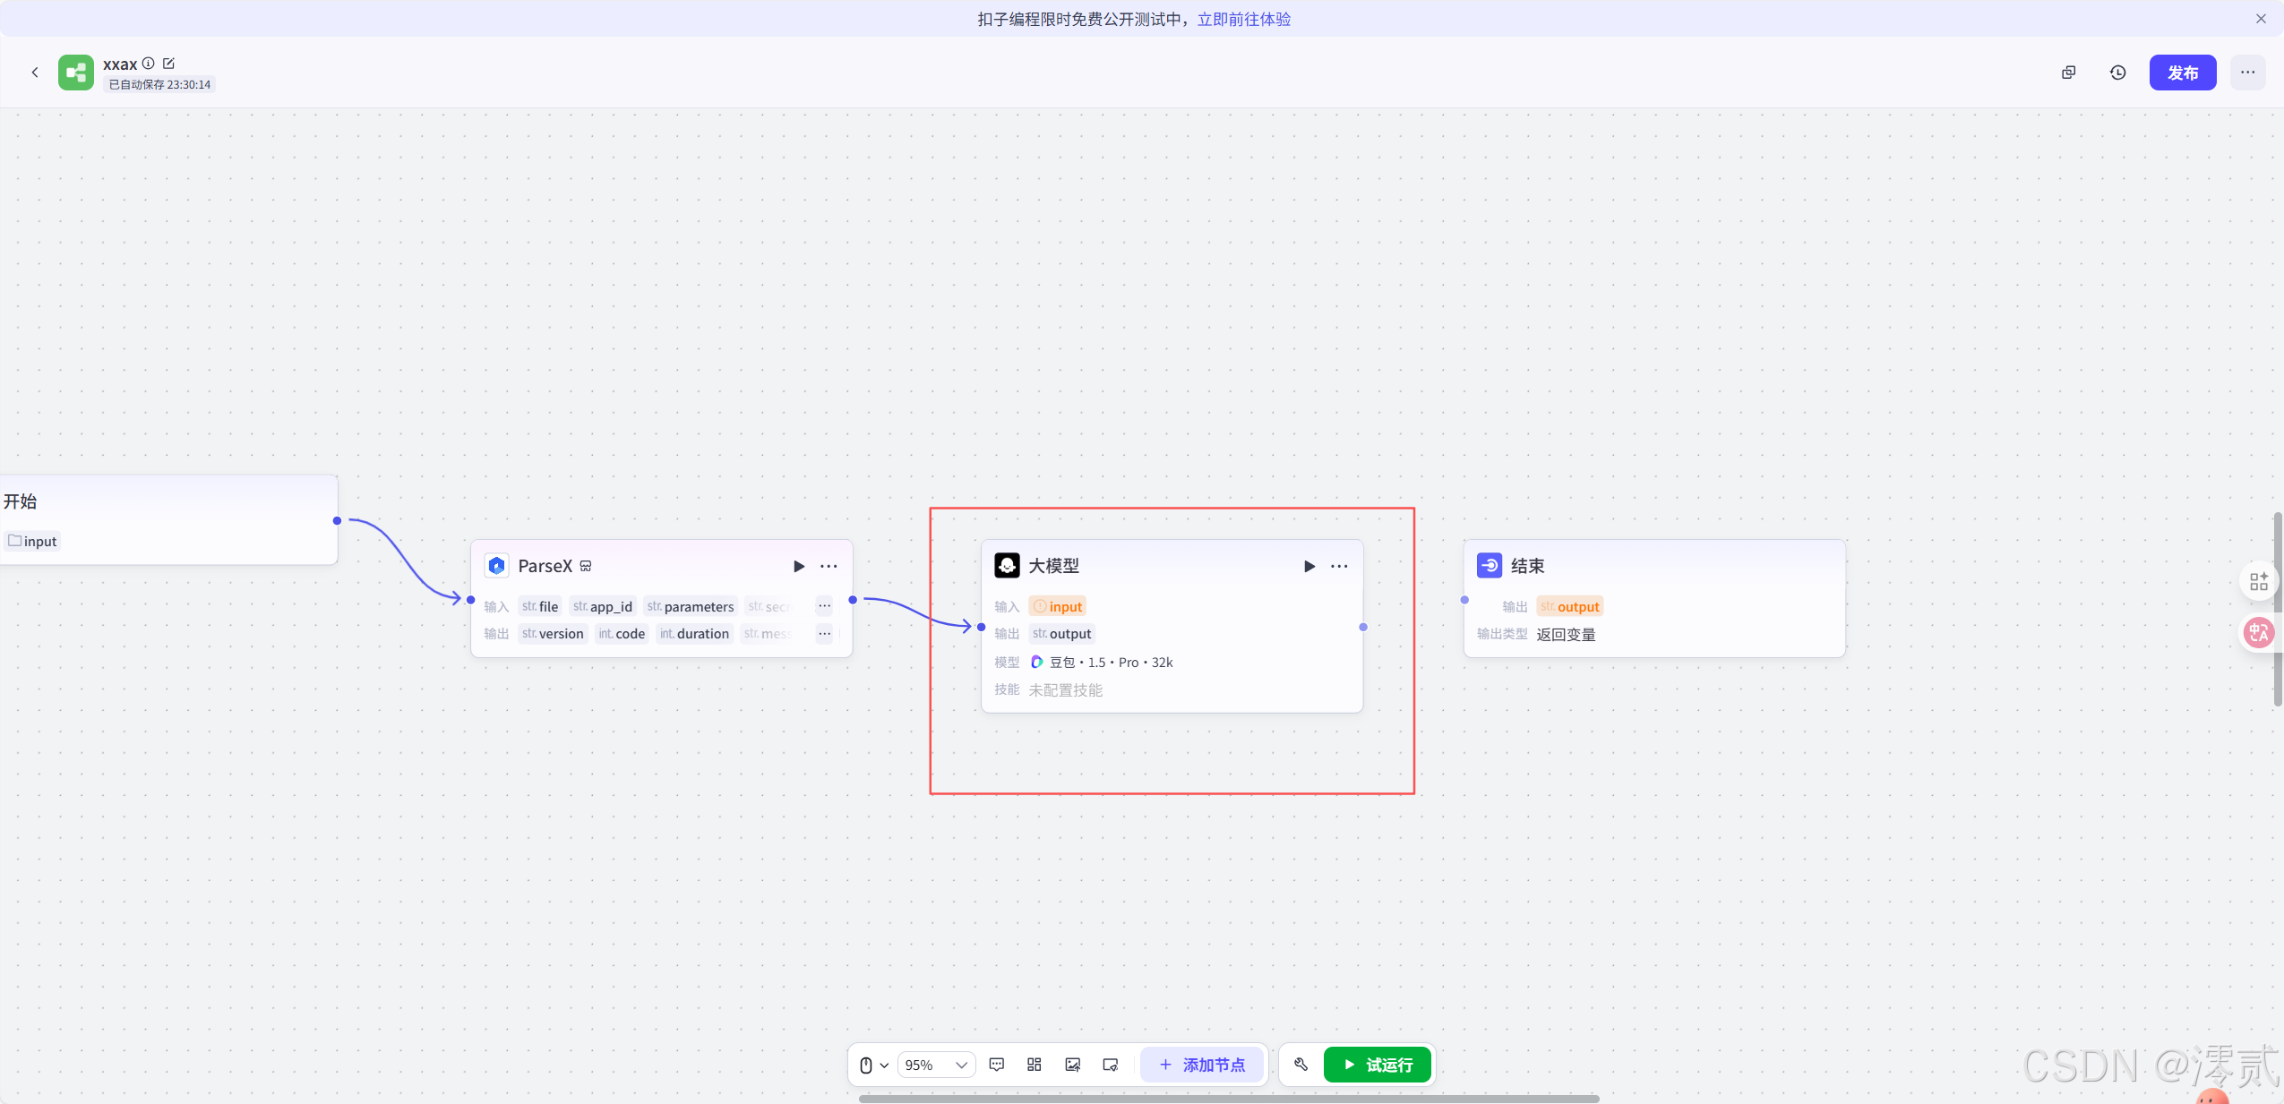
Task: Click the horizontal canvas scrollbar
Action: click(x=1228, y=1098)
